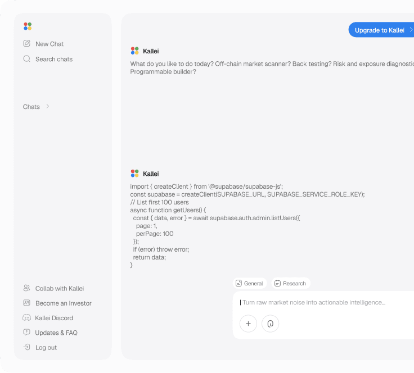Click the Kallei logo in sidebar

[28, 26]
